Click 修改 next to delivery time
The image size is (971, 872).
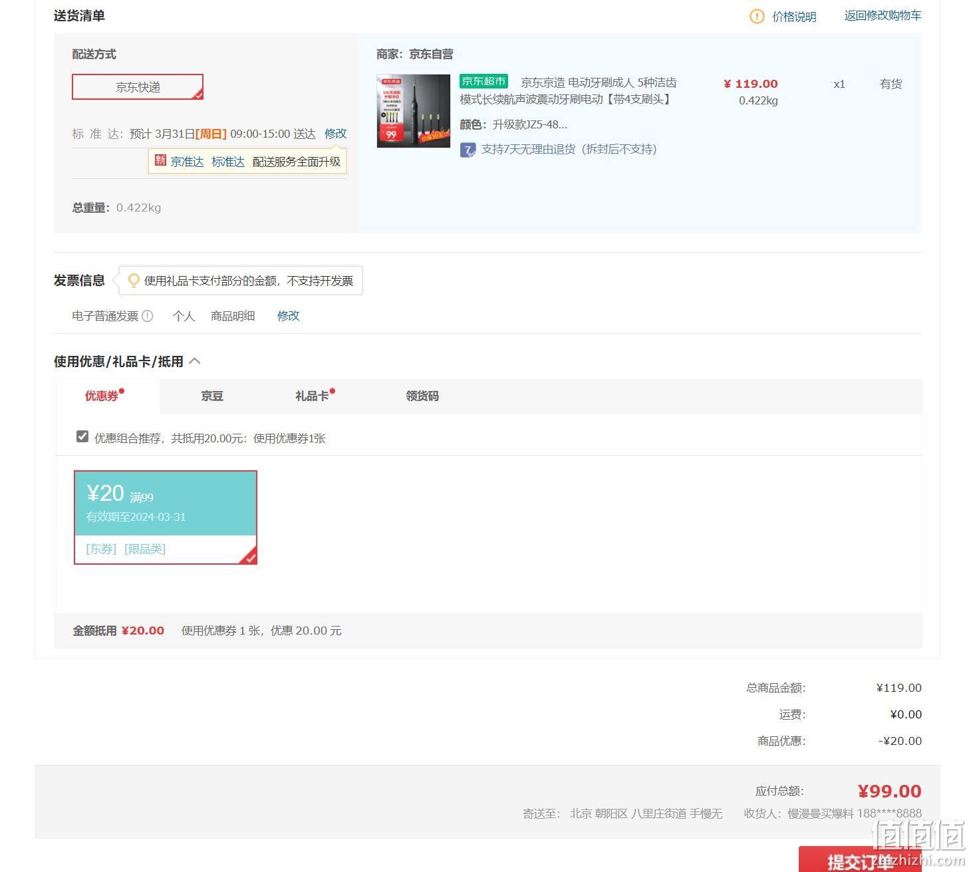pos(335,134)
